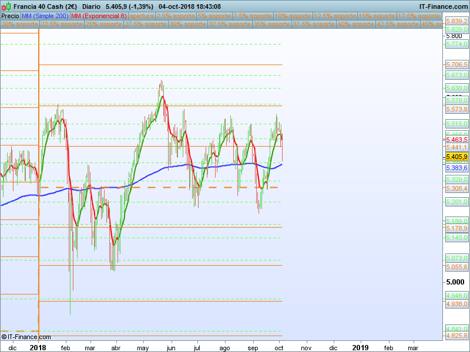This screenshot has height=352, width=470.
Task: Click the candlestick chart icon beside Francia 40
Action: pyautogui.click(x=6, y=6)
